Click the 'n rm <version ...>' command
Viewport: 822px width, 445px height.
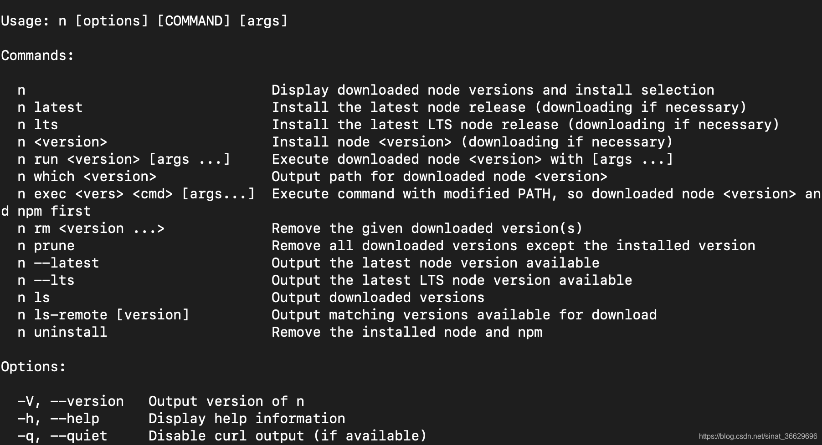click(x=91, y=228)
